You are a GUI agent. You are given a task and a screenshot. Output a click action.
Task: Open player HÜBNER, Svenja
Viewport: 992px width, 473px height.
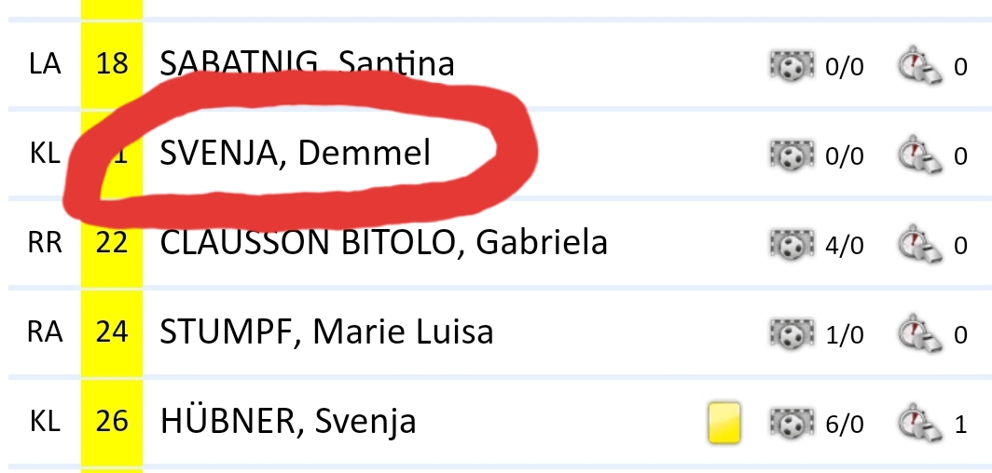click(287, 423)
